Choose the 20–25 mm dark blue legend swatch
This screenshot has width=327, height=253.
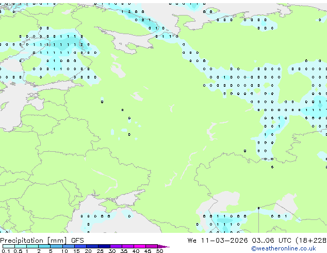(92, 246)
